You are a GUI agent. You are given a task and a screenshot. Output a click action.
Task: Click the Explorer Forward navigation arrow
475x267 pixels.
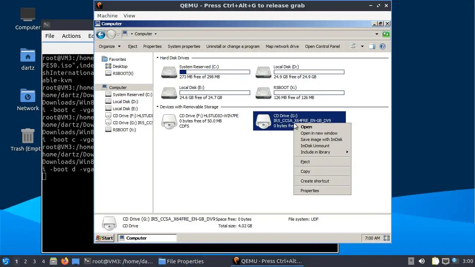[111, 34]
